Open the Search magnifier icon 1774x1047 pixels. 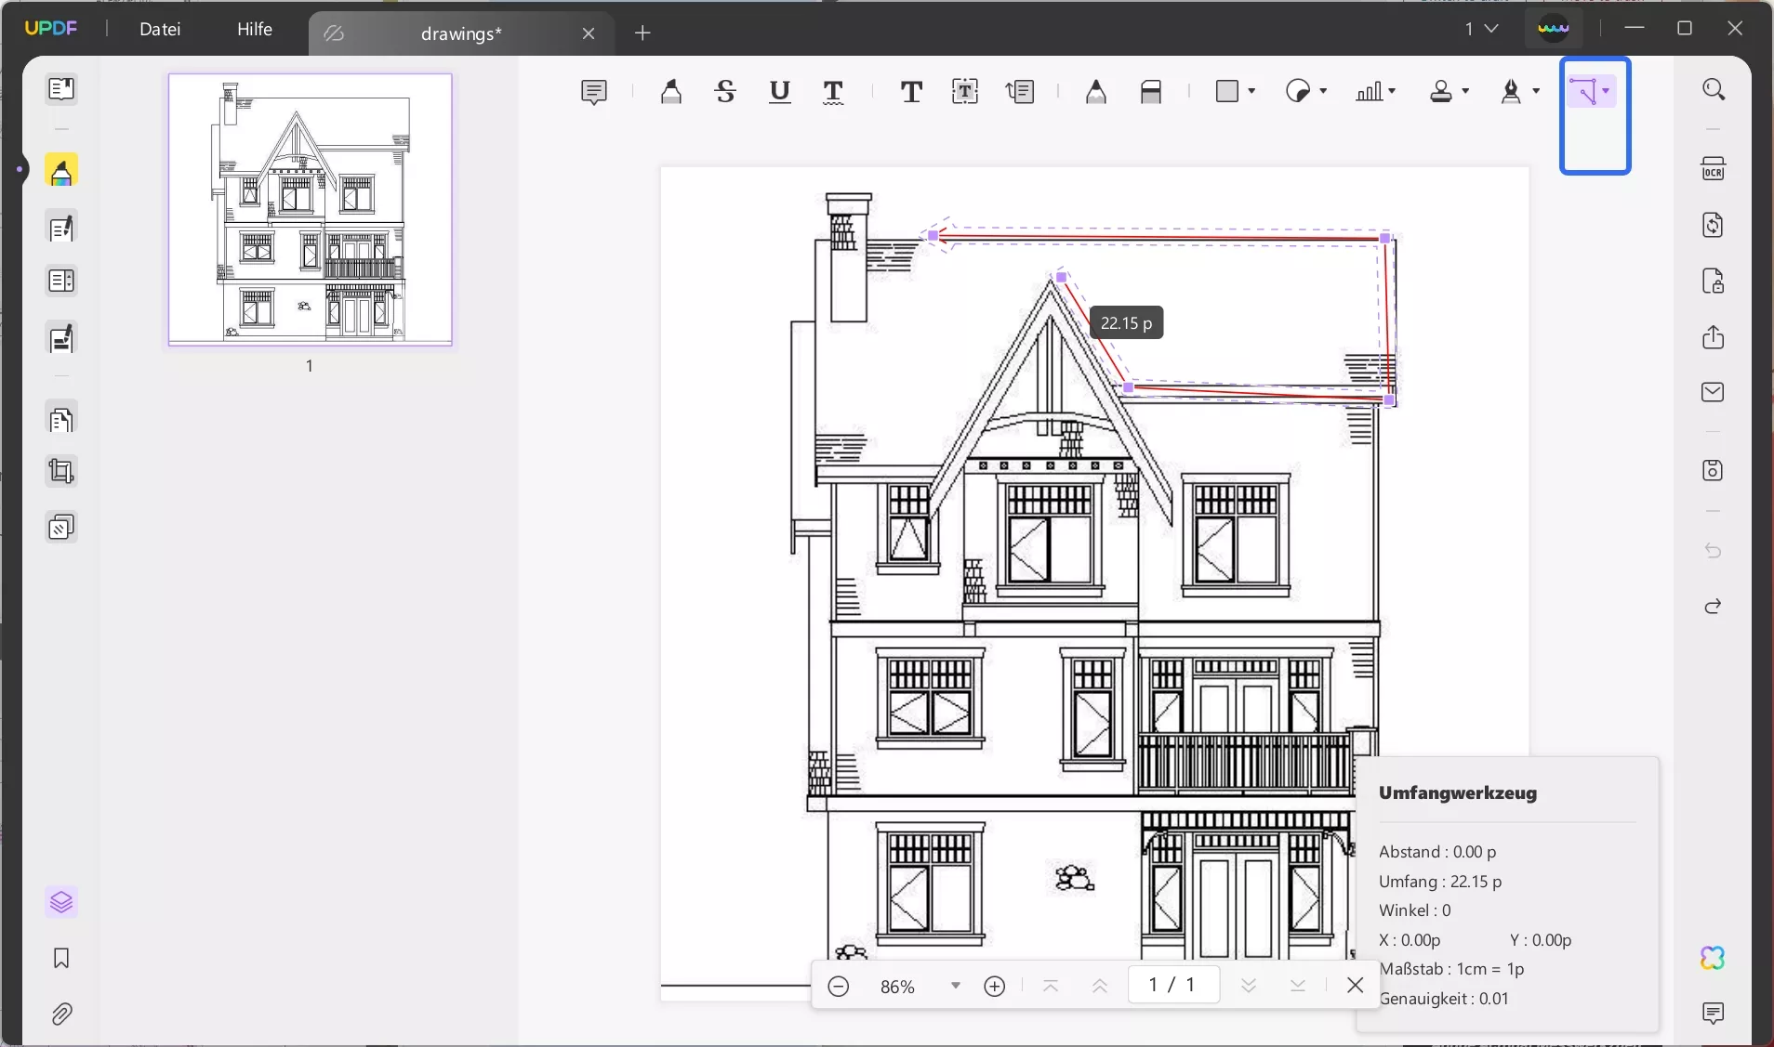(1714, 89)
